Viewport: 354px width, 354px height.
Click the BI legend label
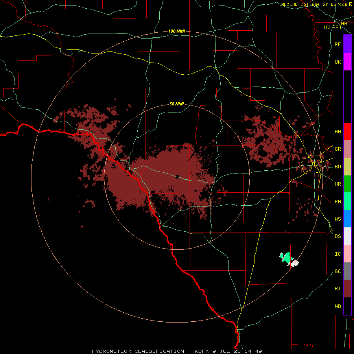tap(338, 289)
